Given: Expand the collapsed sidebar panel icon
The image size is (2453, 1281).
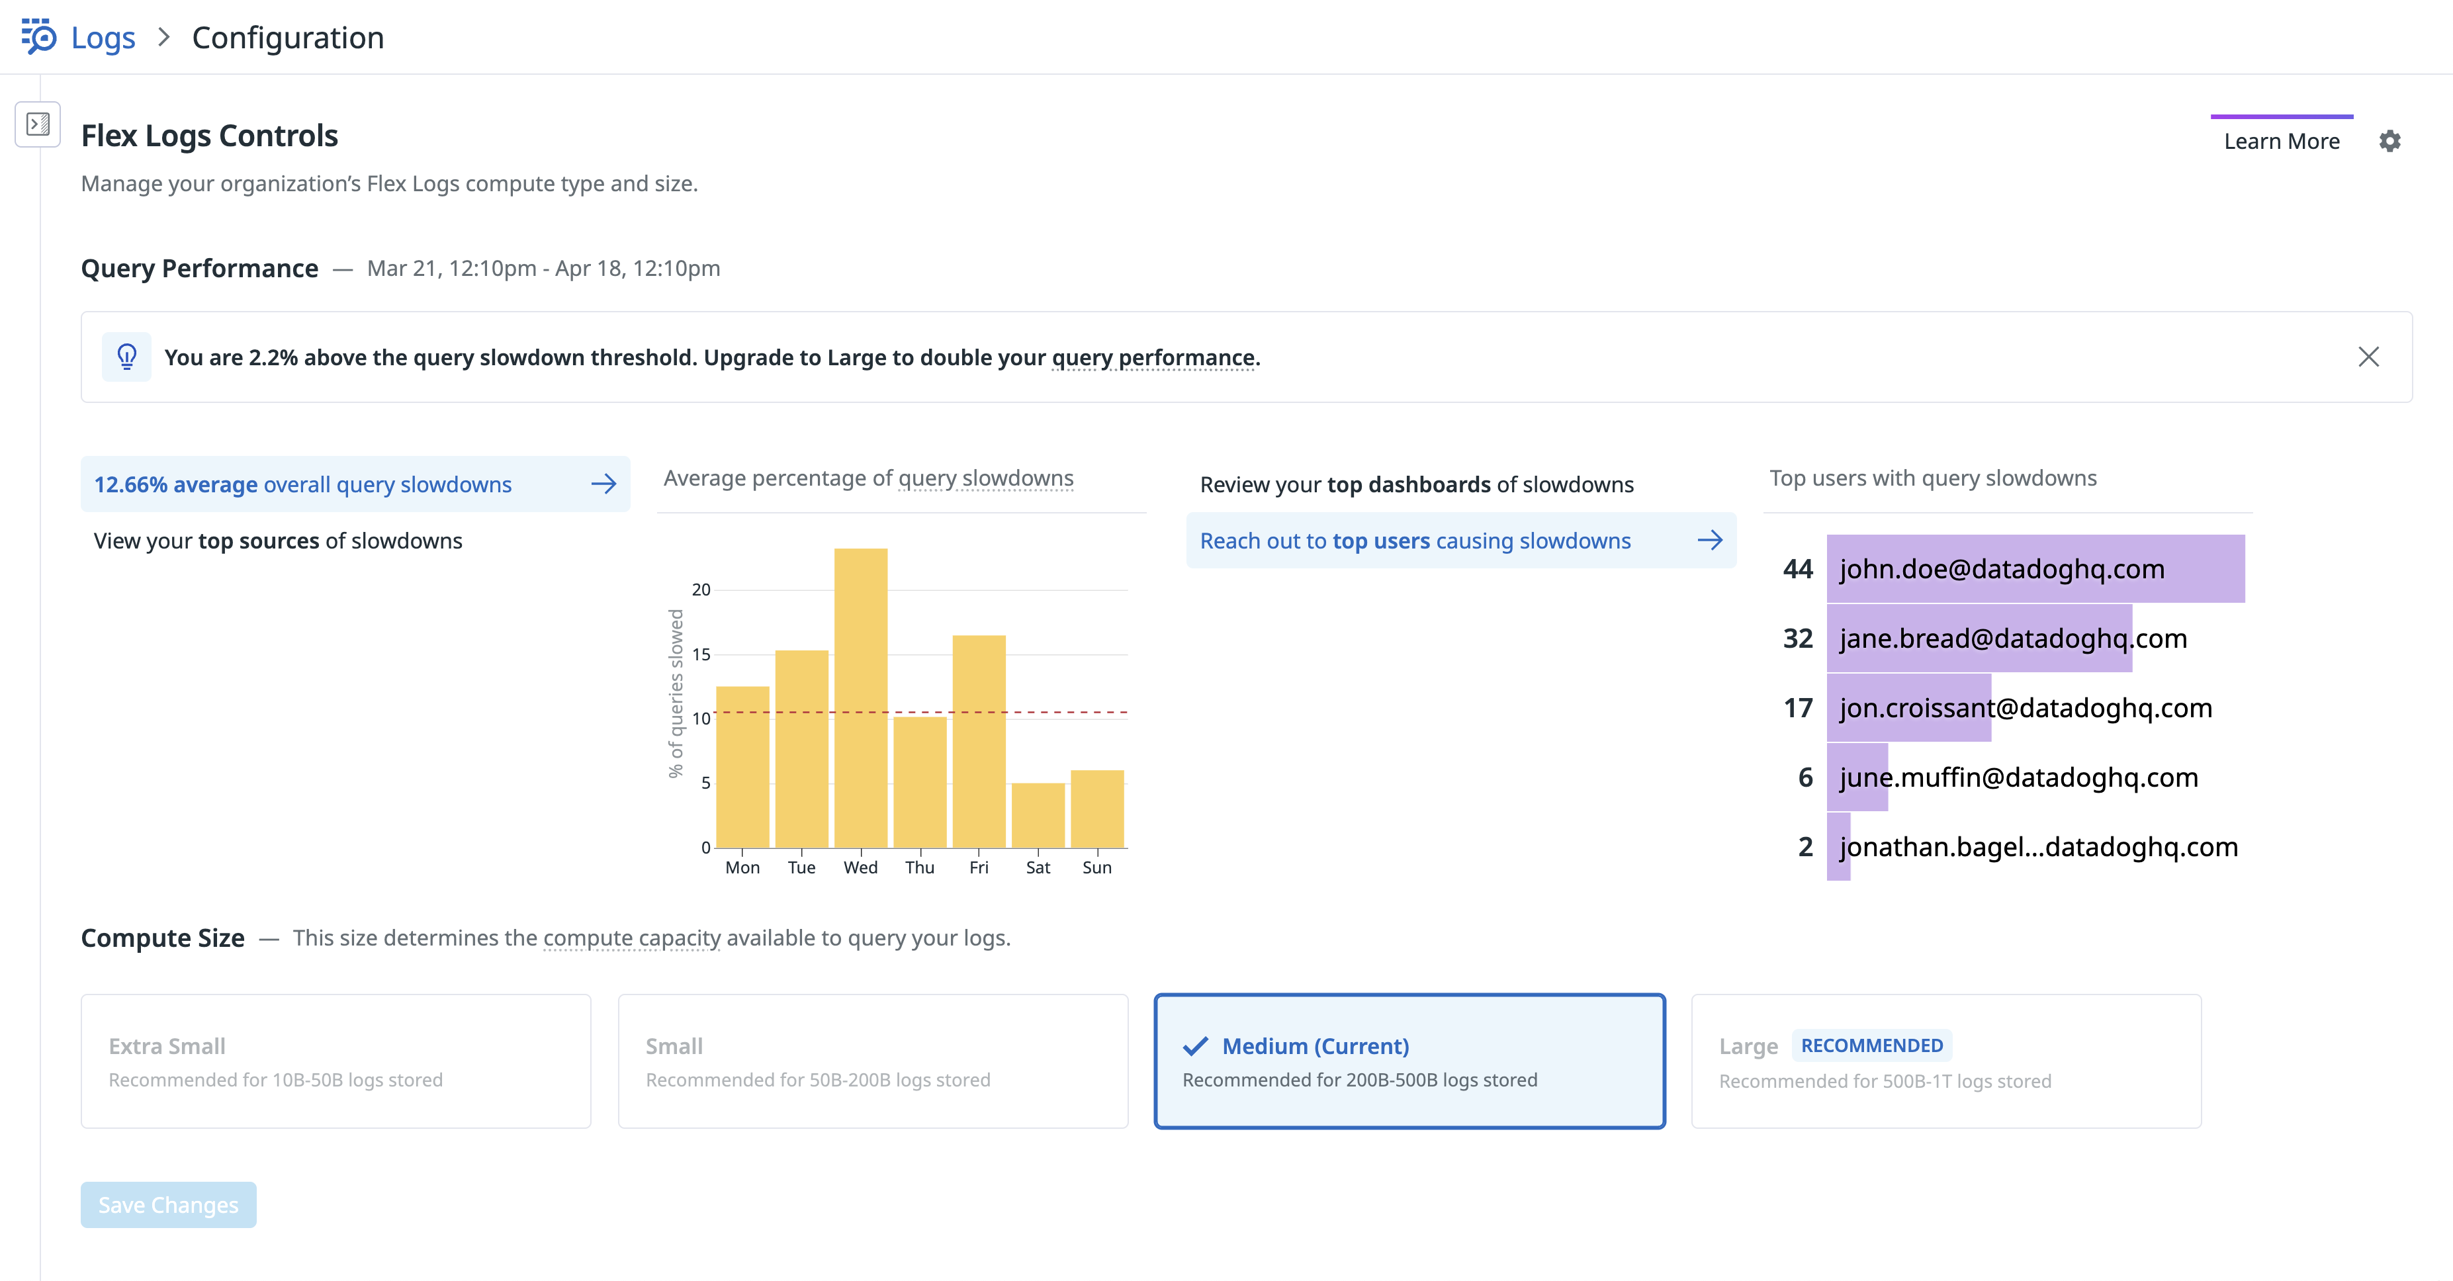Looking at the screenshot, I should tap(38, 124).
